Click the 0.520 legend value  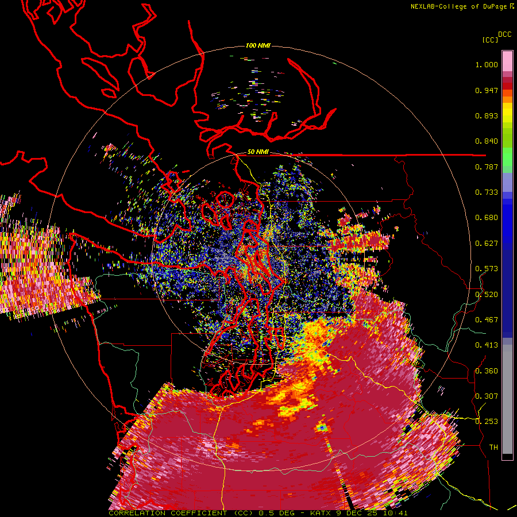click(487, 295)
